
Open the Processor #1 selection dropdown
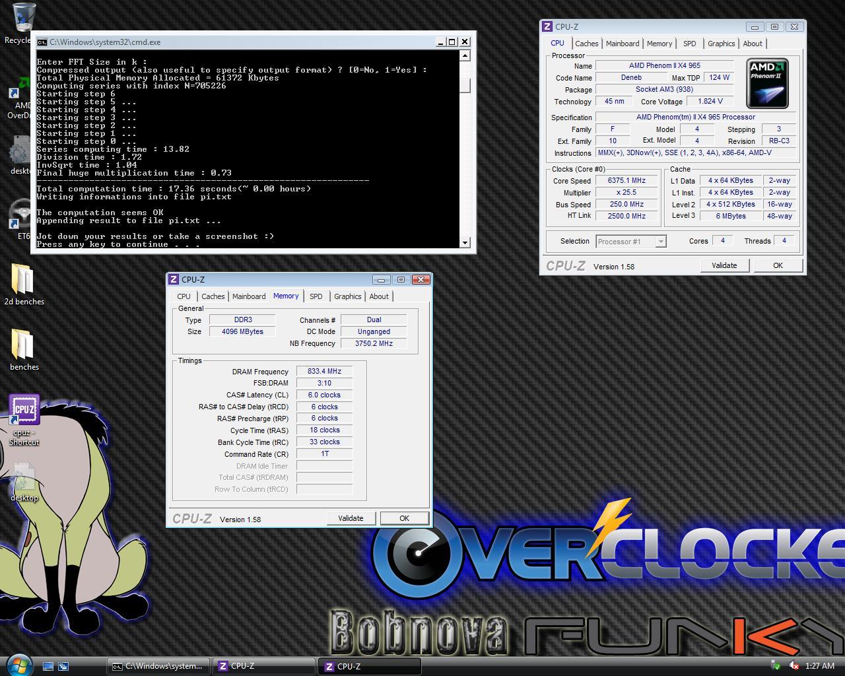coord(631,242)
